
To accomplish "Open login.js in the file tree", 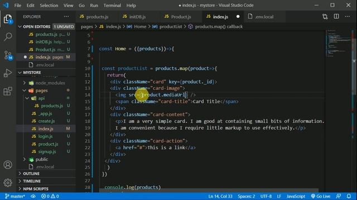I will coord(46,136).
